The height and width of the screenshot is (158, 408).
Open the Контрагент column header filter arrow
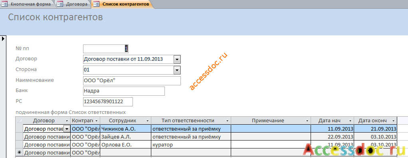[97, 121]
